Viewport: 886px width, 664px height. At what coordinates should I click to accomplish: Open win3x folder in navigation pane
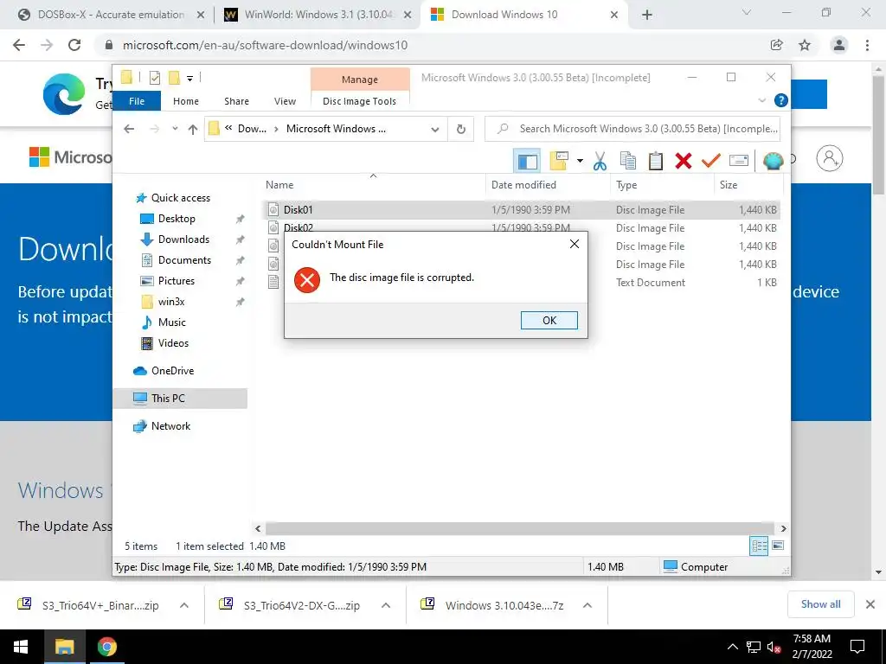click(170, 302)
